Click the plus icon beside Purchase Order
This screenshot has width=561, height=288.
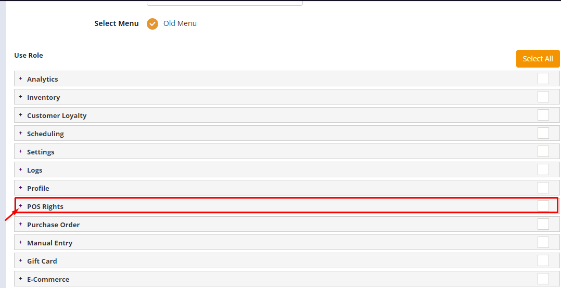pyautogui.click(x=21, y=224)
